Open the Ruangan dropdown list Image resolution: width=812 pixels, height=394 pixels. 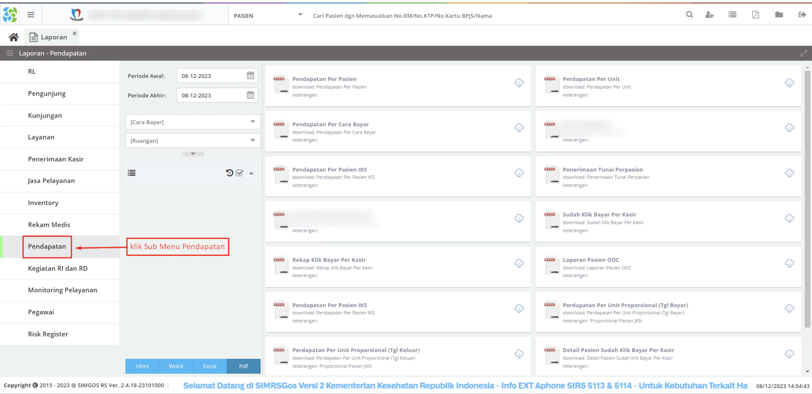[193, 141]
